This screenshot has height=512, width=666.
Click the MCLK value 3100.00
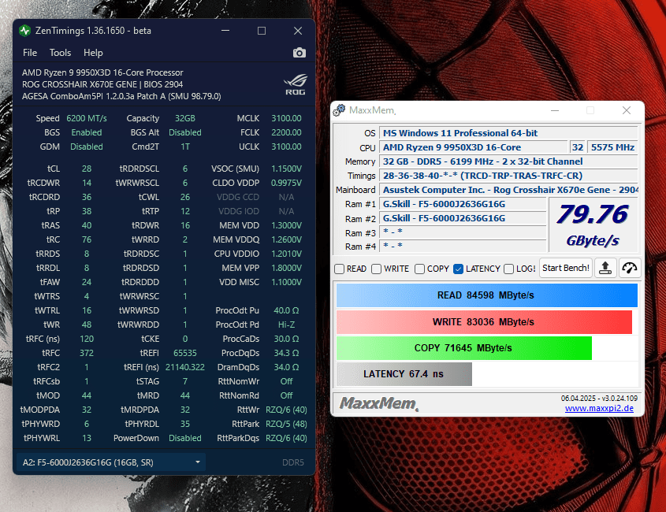pyautogui.click(x=286, y=118)
